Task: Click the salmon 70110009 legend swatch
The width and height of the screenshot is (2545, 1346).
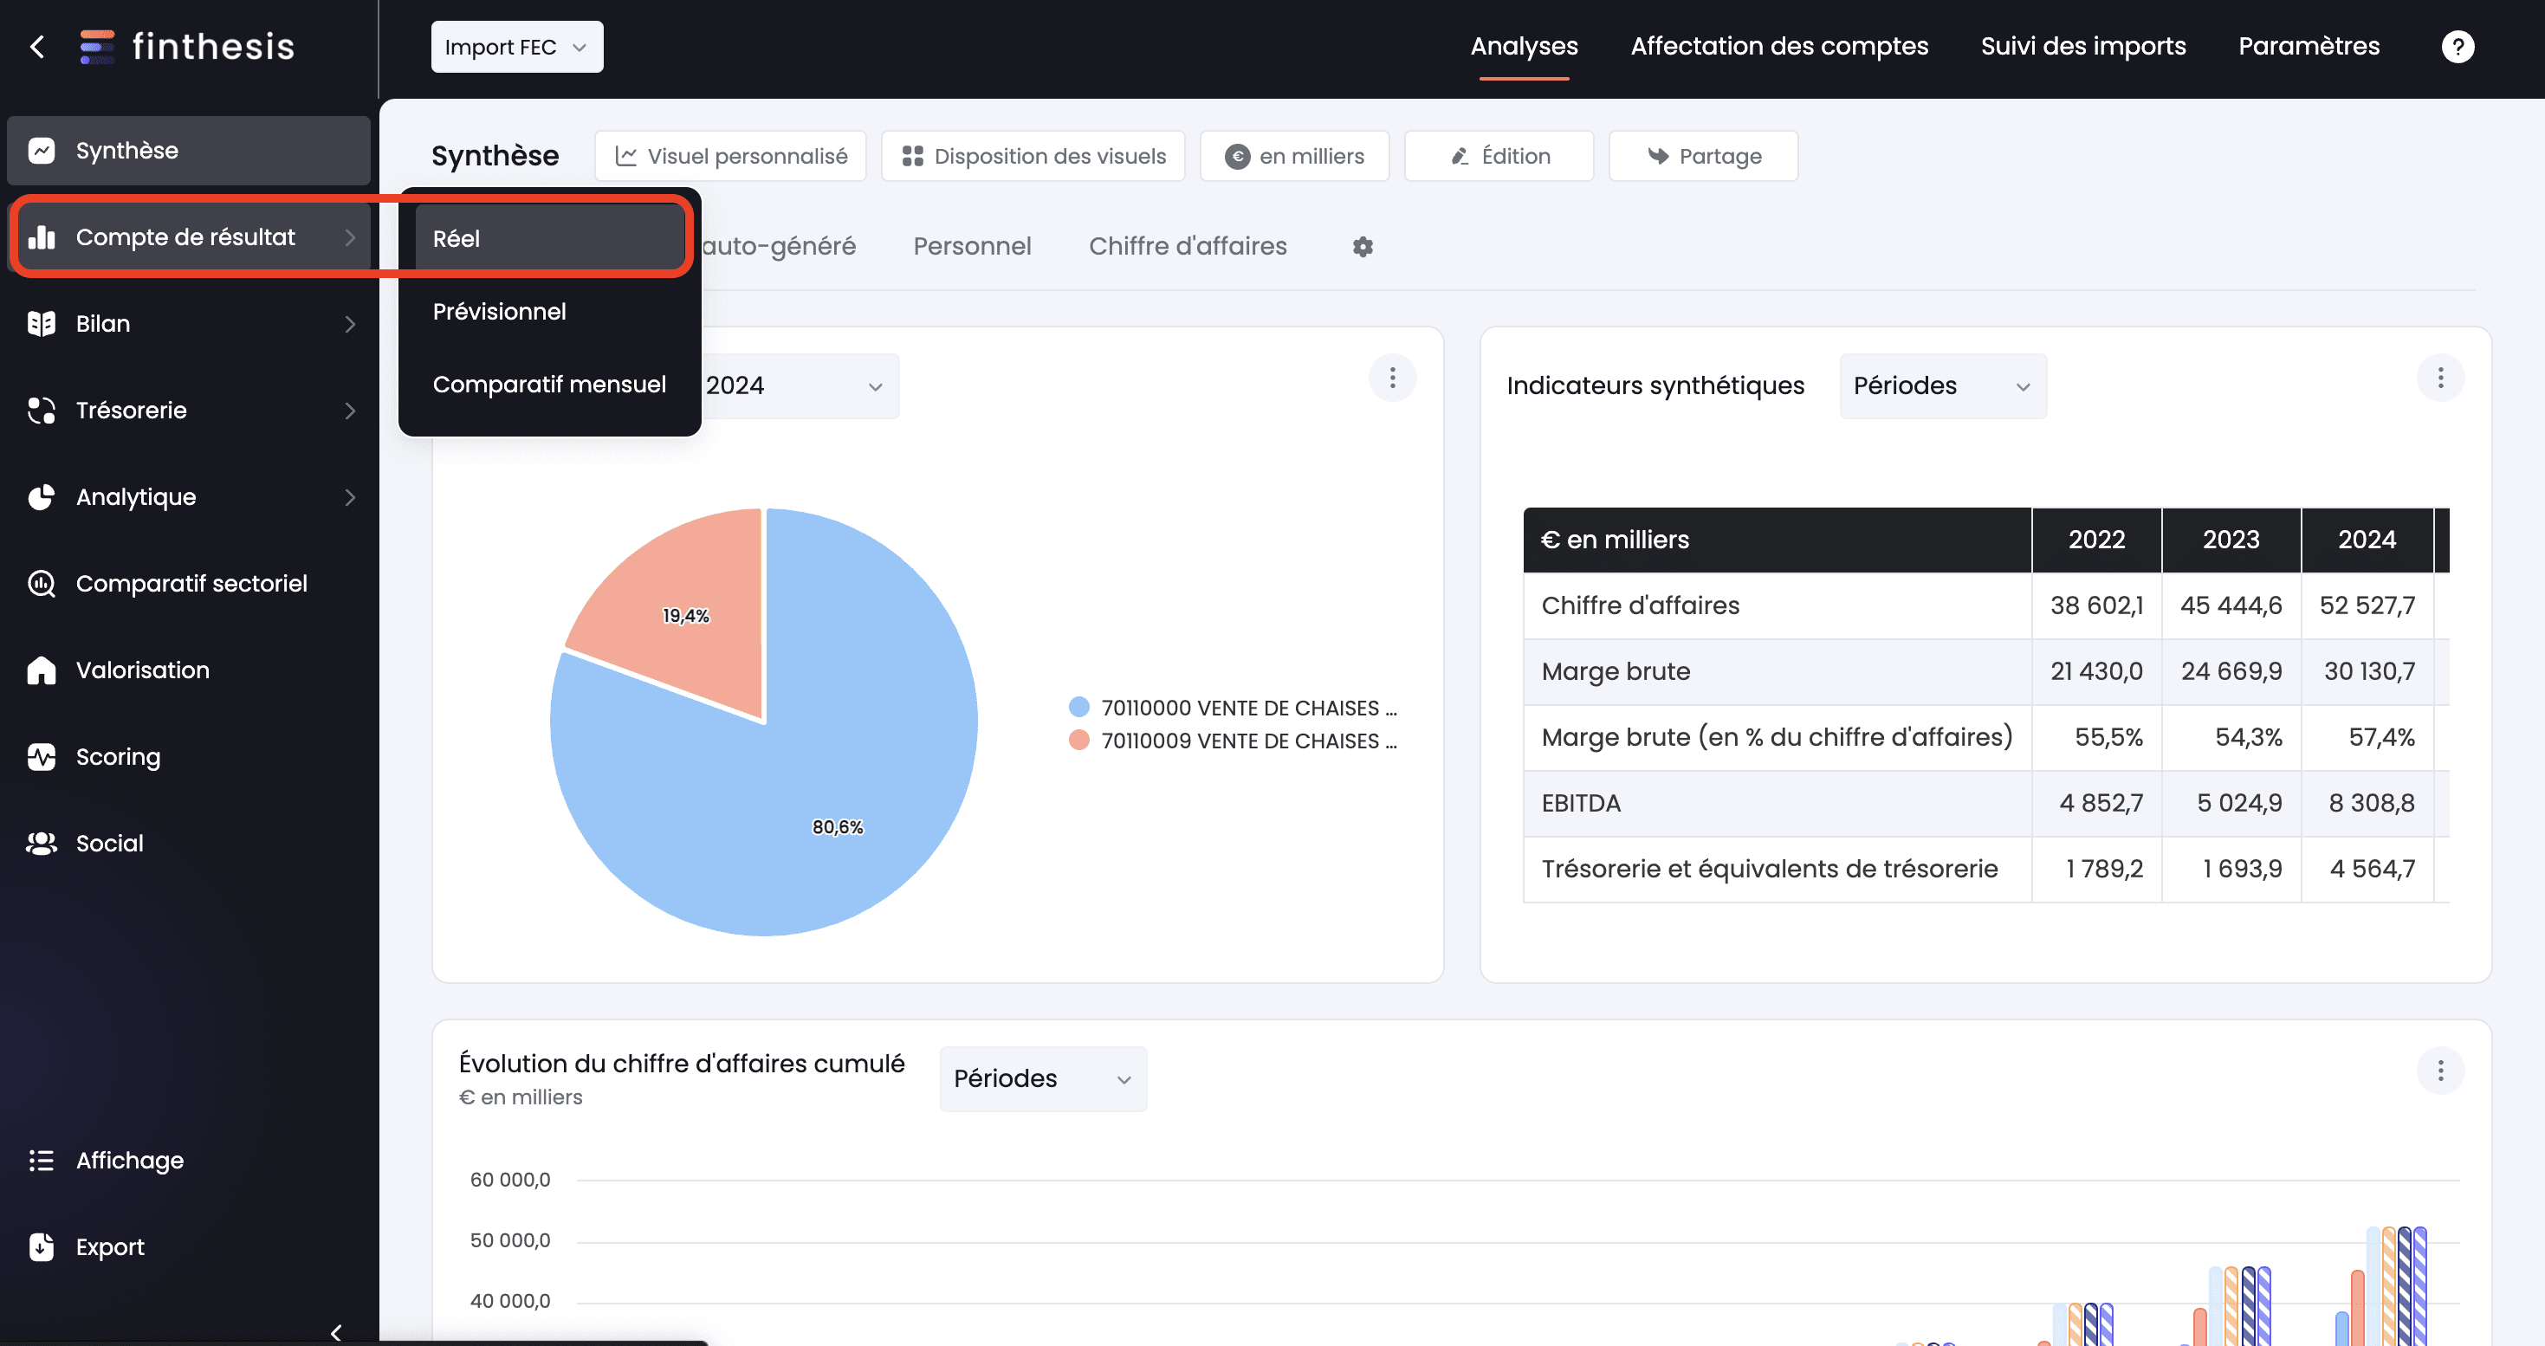Action: 1078,740
